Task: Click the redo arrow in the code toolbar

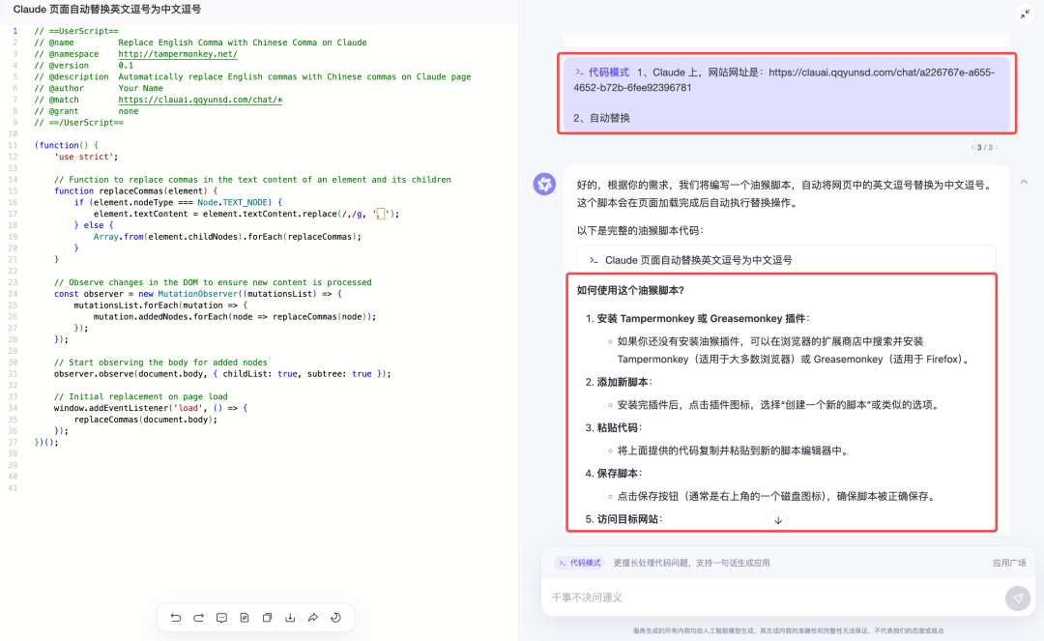Action: (x=198, y=618)
